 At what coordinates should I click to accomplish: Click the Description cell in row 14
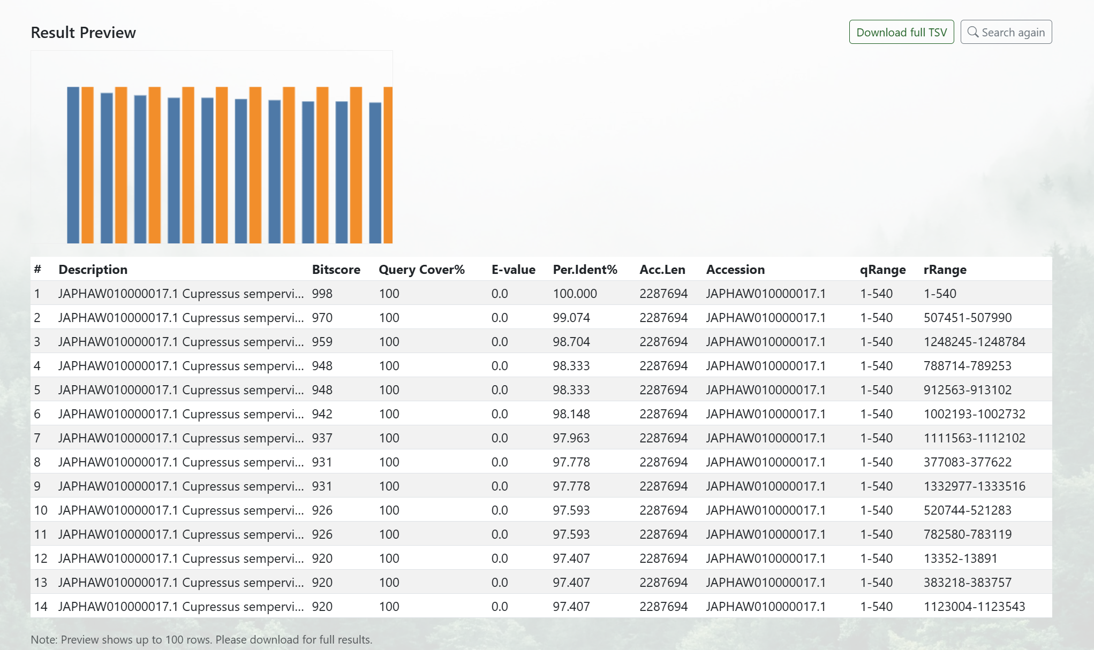181,607
